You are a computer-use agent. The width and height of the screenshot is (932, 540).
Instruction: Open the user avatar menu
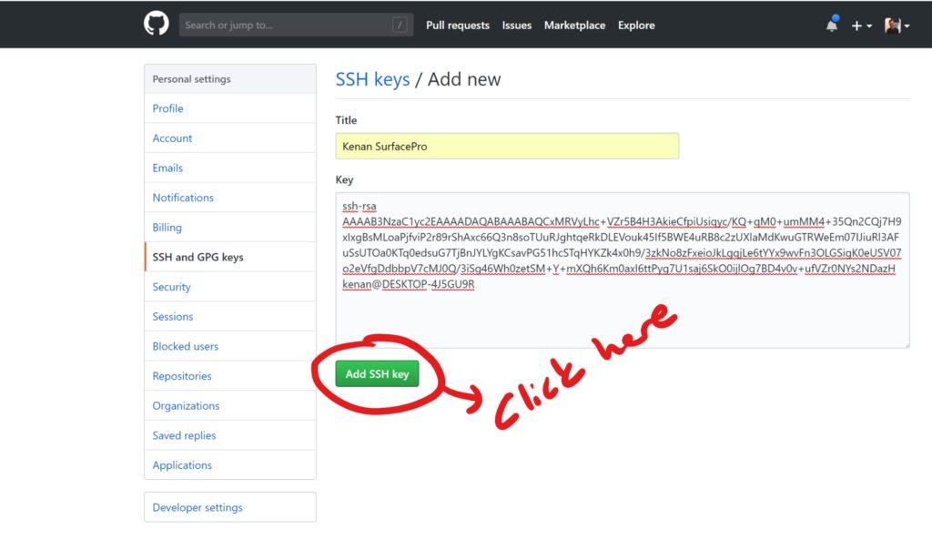tap(897, 25)
